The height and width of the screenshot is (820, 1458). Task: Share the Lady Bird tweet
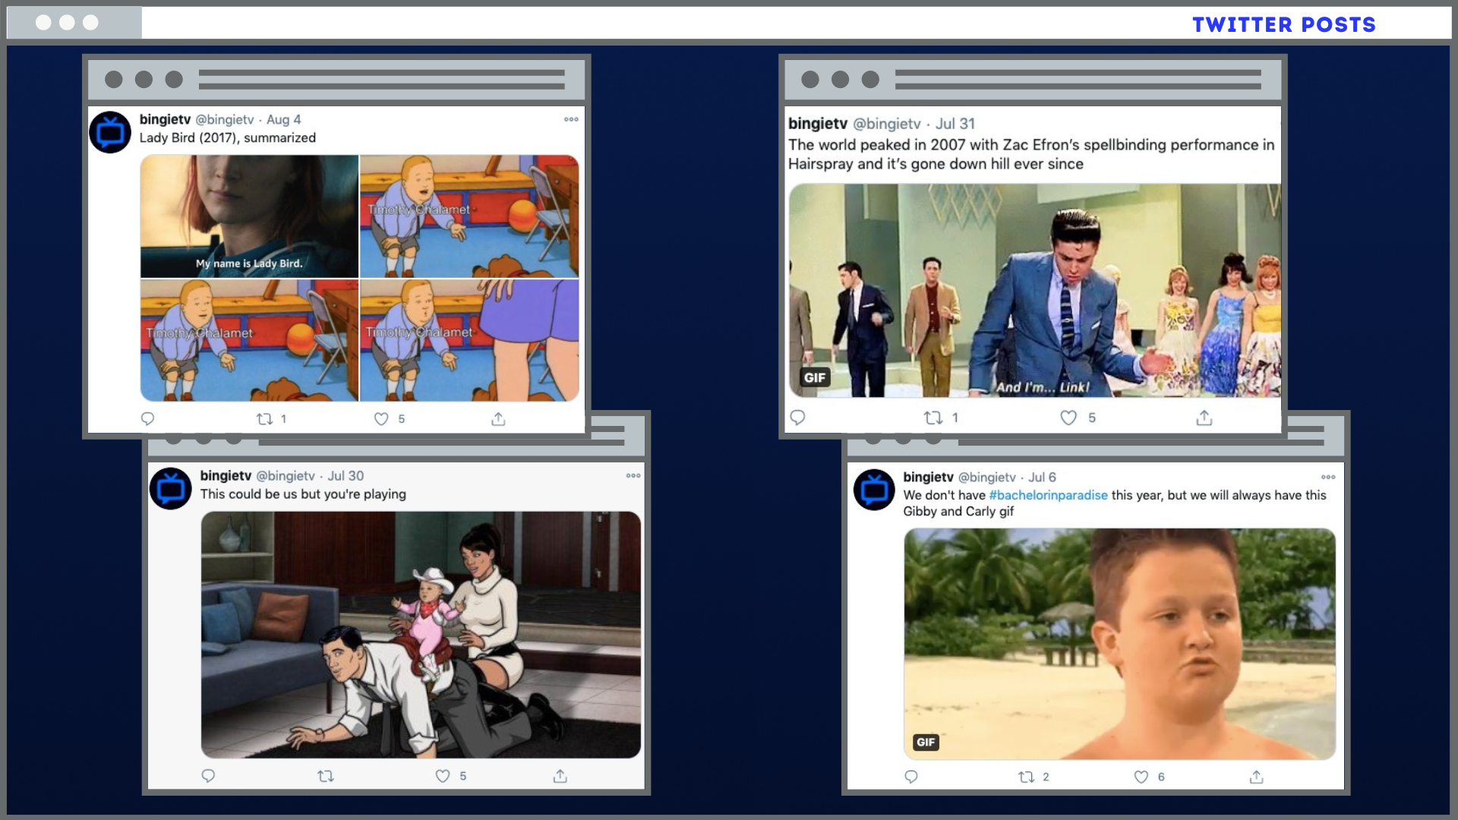coord(498,419)
